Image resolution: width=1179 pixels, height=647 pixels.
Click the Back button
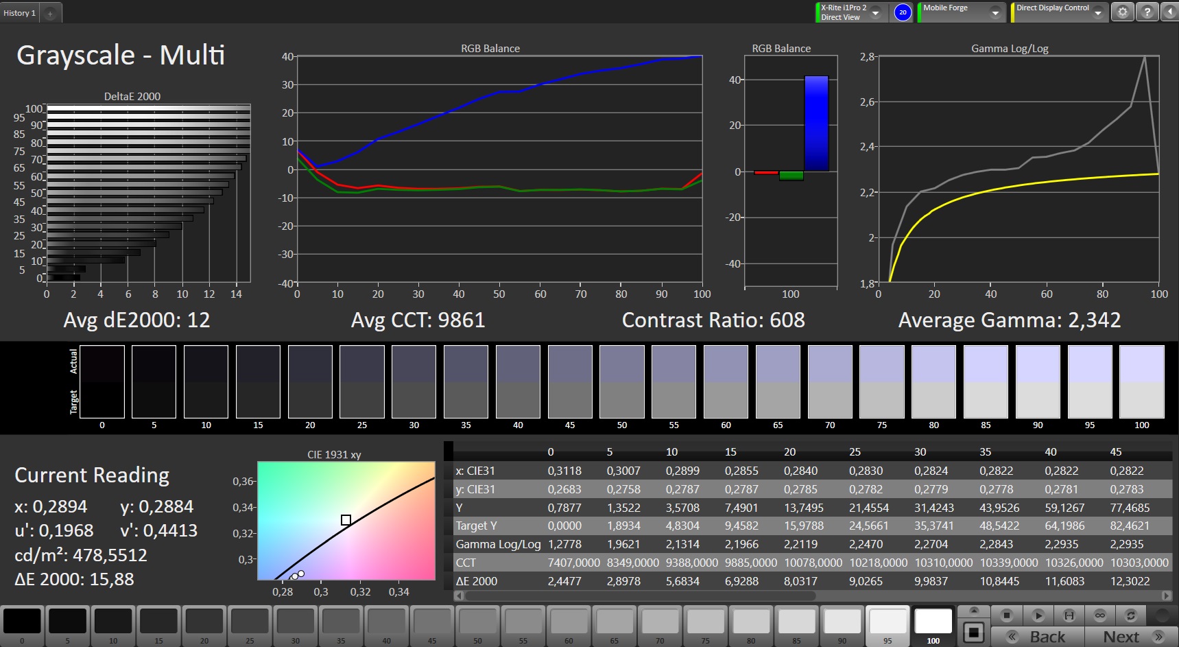click(x=1038, y=637)
